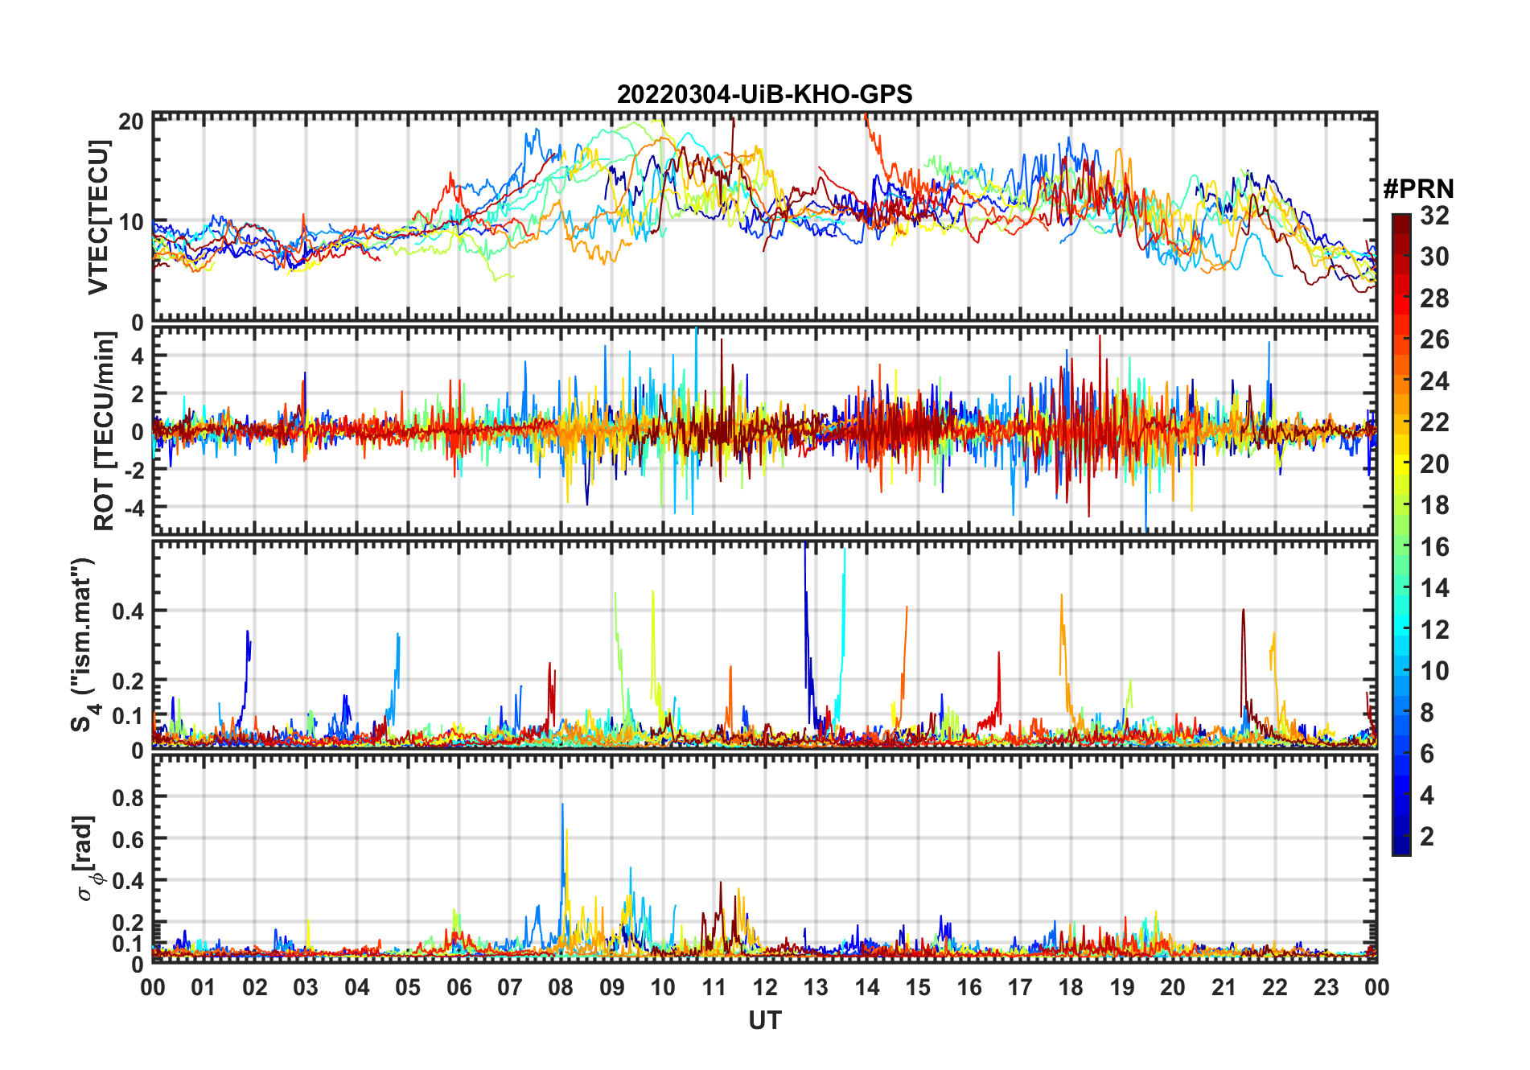Click the -4 tick on ROT axis
1530x1070 pixels.
tap(134, 508)
